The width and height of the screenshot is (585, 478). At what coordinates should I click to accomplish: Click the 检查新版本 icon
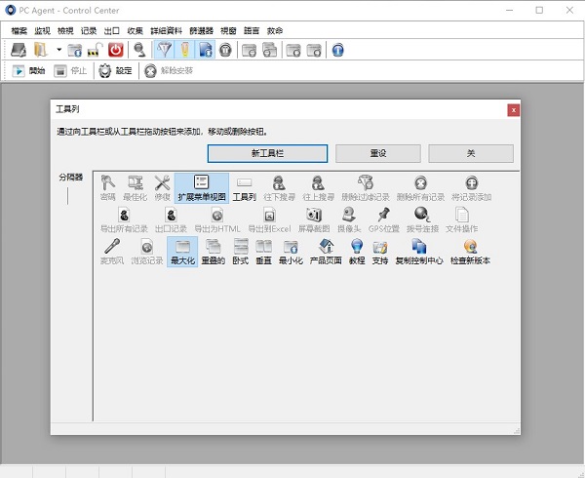pyautogui.click(x=471, y=252)
